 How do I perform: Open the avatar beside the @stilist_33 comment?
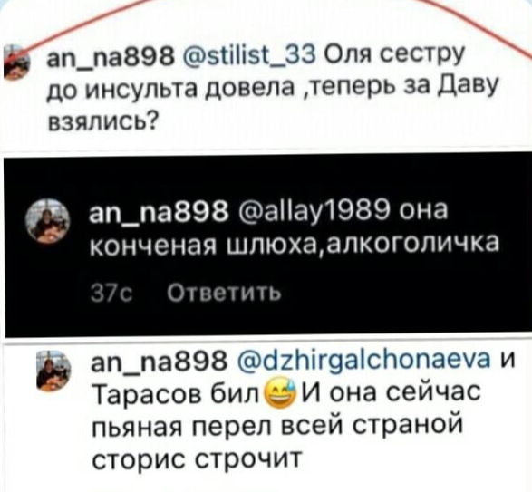[15, 62]
